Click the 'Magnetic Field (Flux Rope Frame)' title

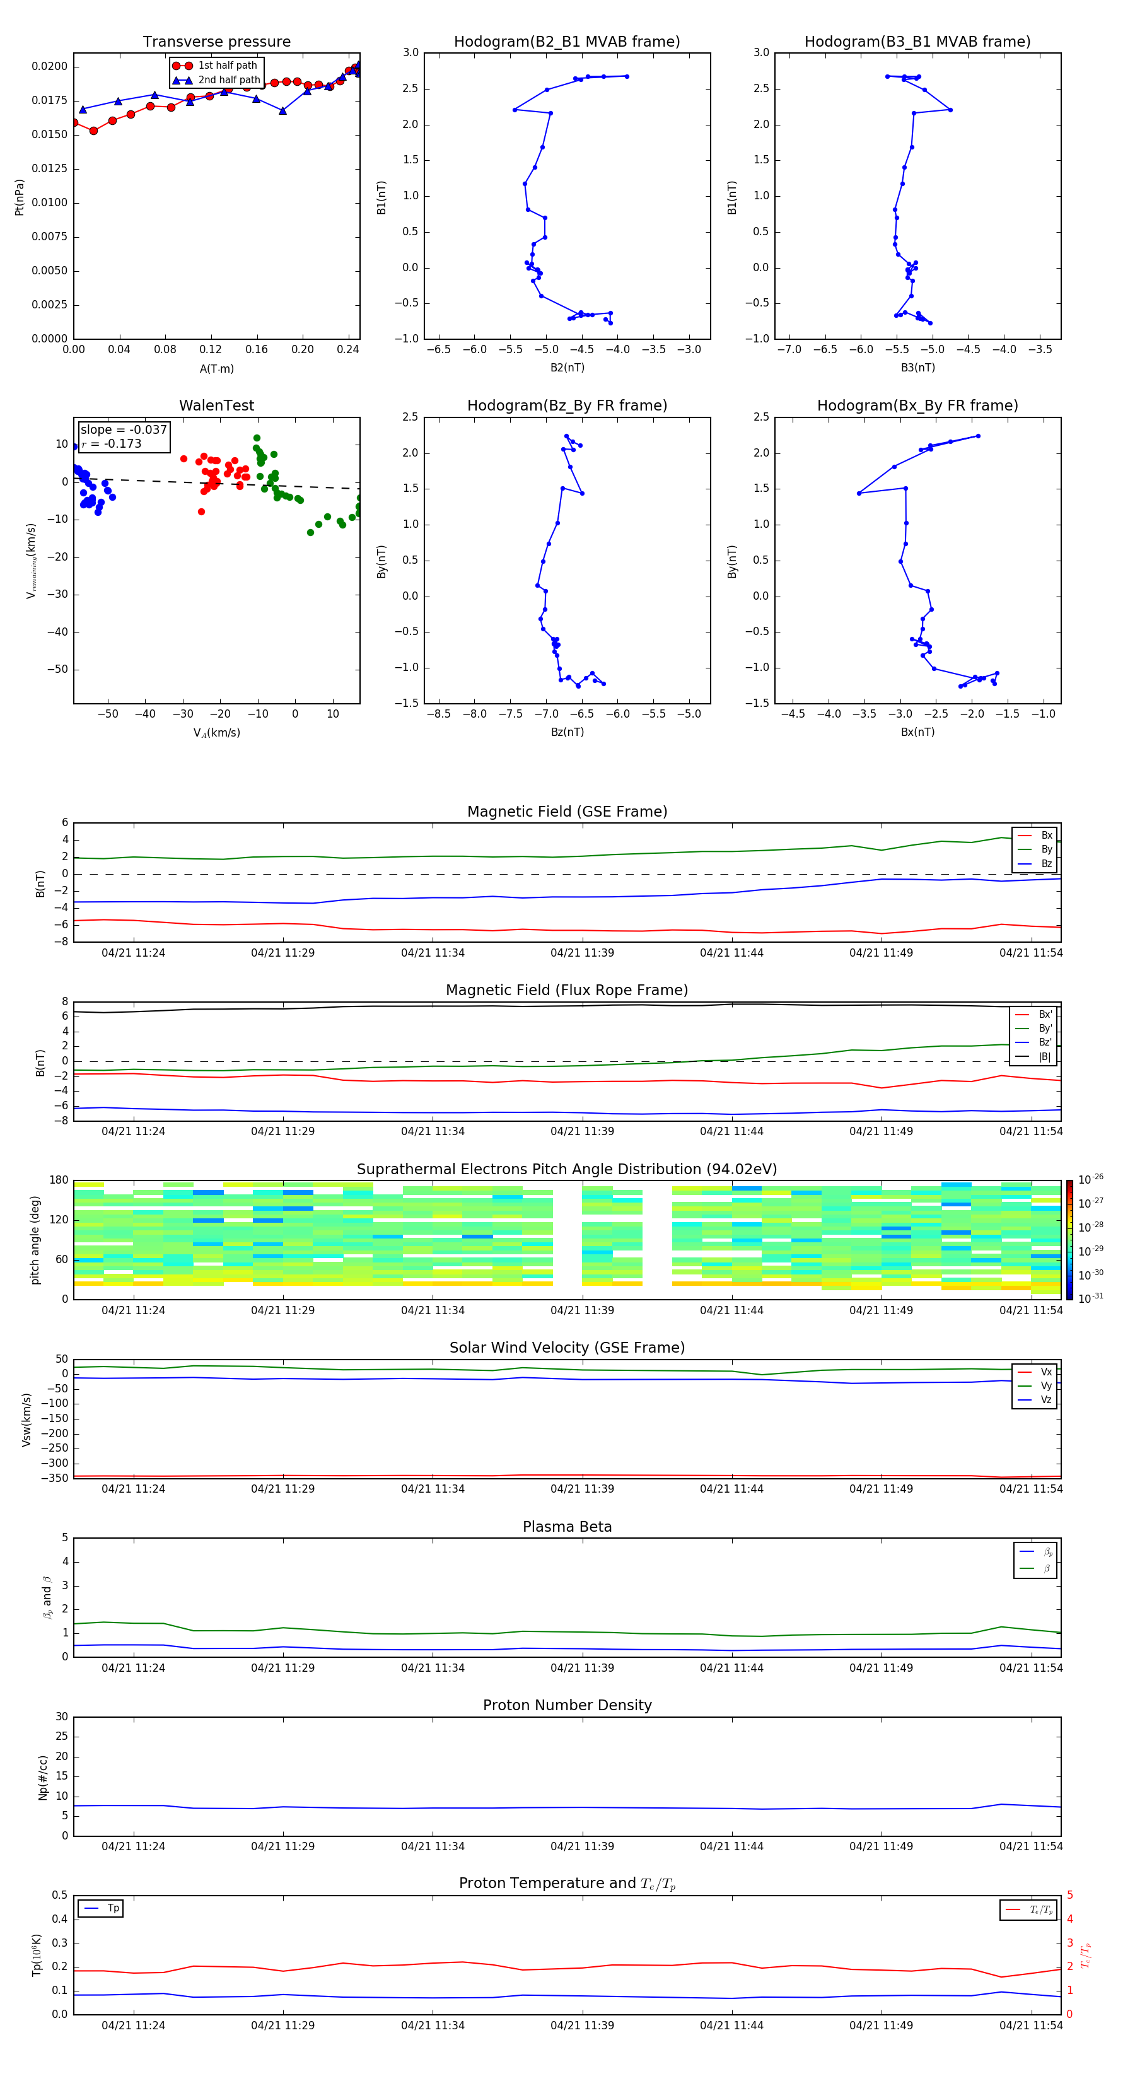click(x=567, y=991)
